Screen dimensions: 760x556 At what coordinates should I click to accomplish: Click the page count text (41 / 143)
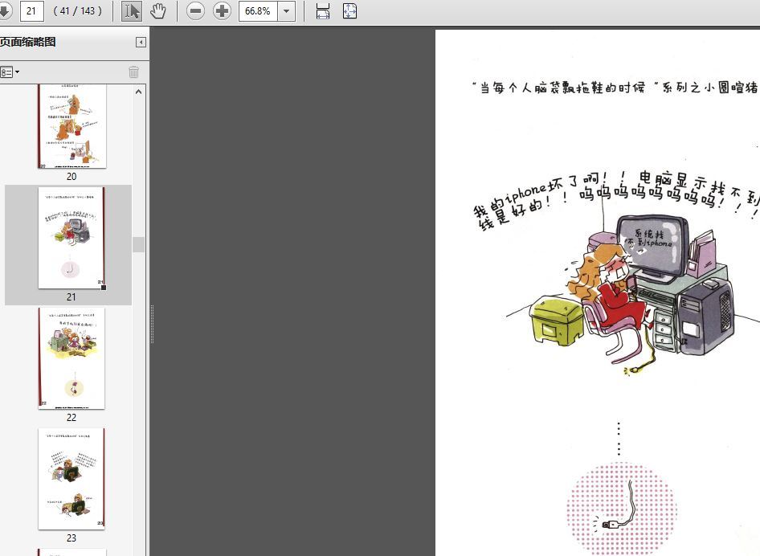[x=78, y=10]
